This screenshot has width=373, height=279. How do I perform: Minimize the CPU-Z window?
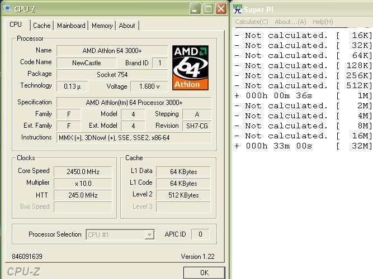coord(195,9)
